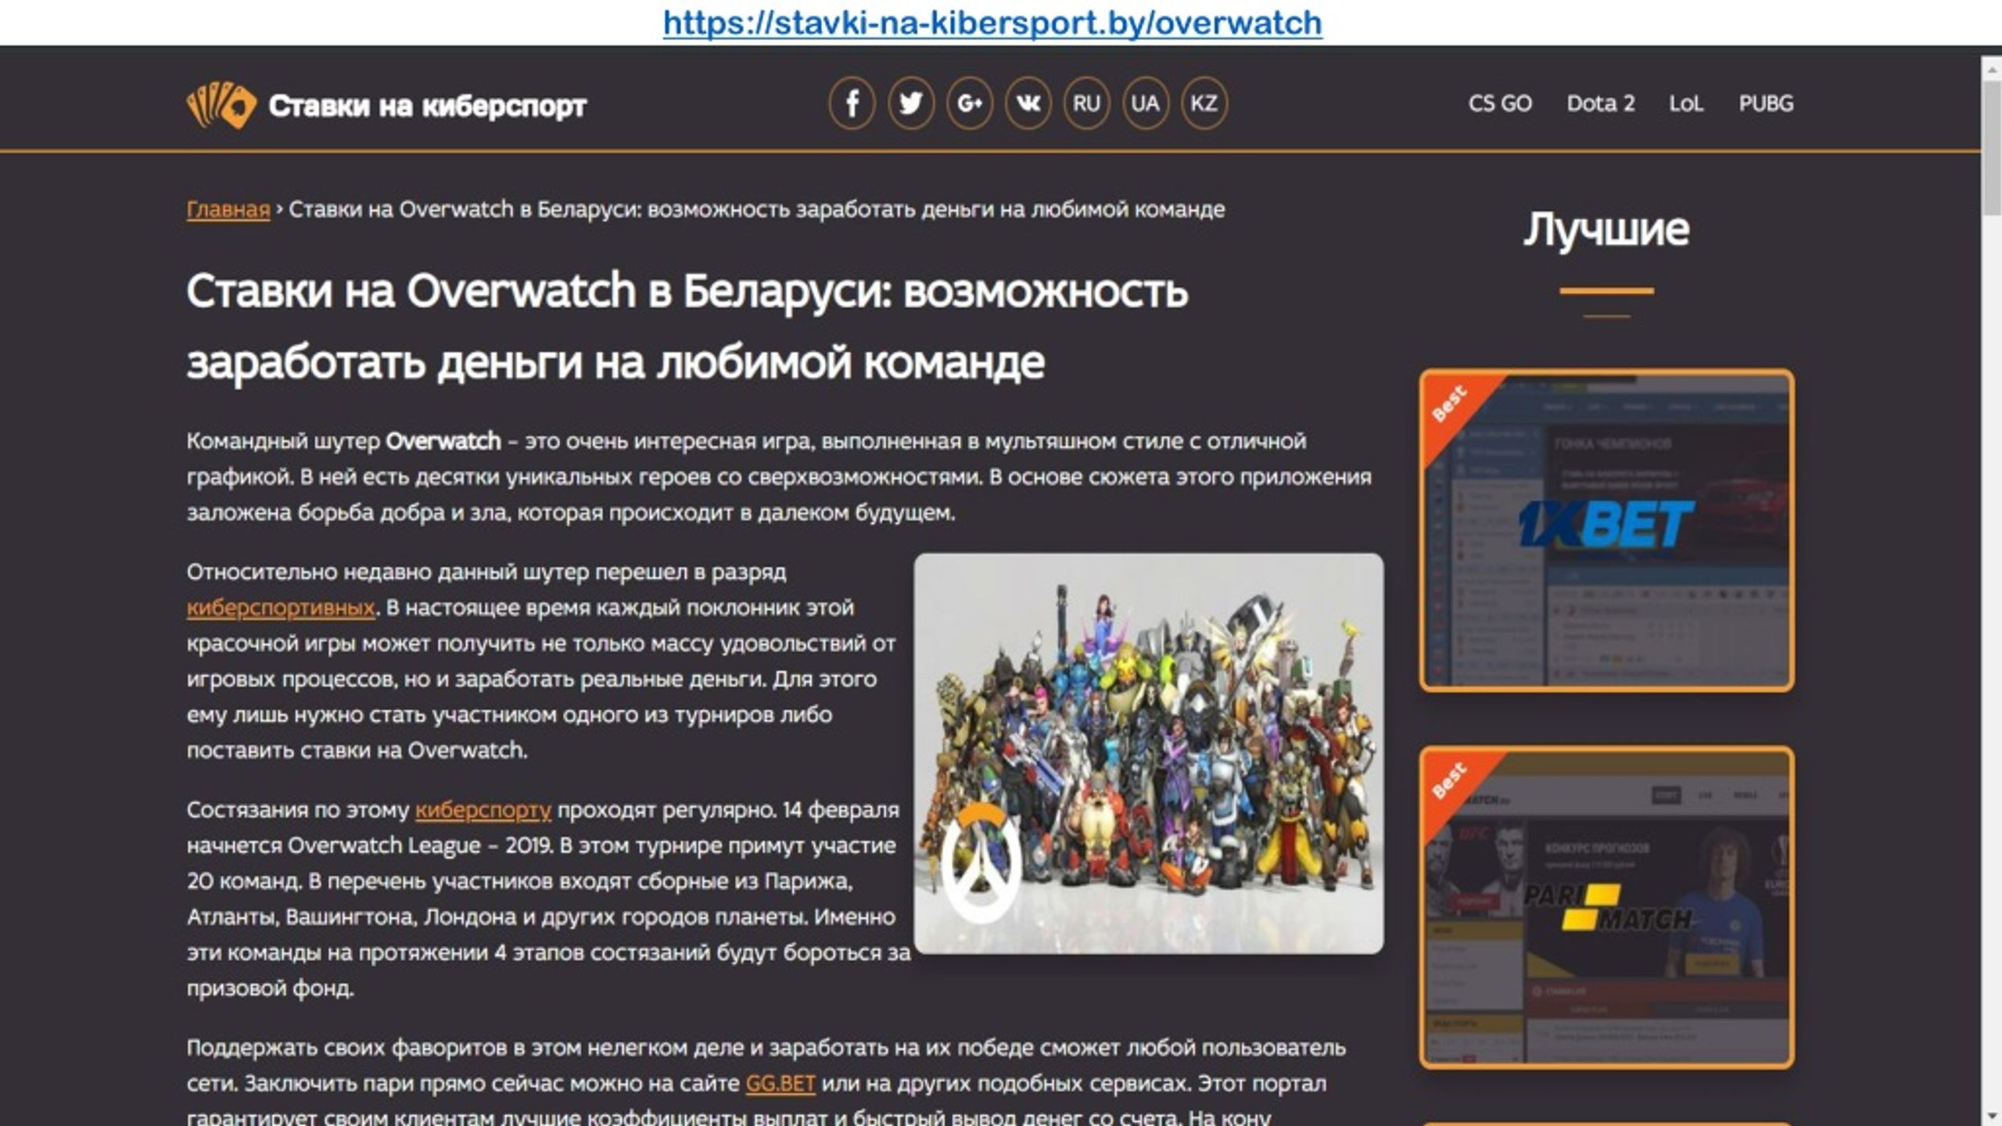Screen dimensions: 2002x1126
Task: Click the Ставки на киберспорт site title
Action: (x=427, y=105)
